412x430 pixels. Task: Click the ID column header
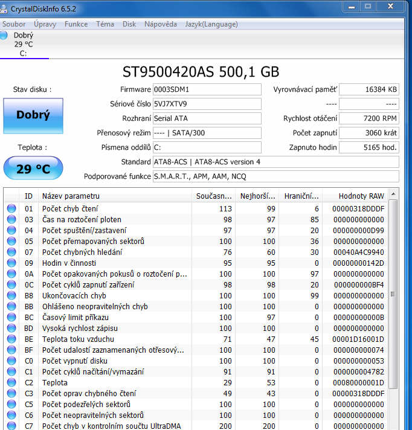coord(28,196)
